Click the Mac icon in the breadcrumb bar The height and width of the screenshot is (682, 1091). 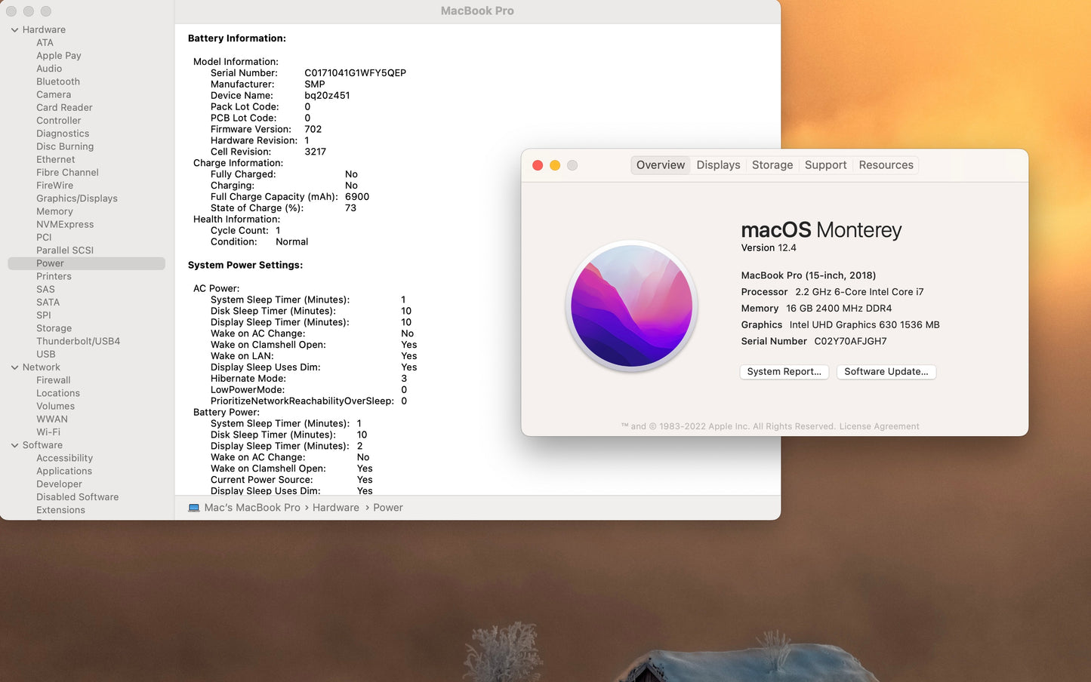(x=194, y=507)
